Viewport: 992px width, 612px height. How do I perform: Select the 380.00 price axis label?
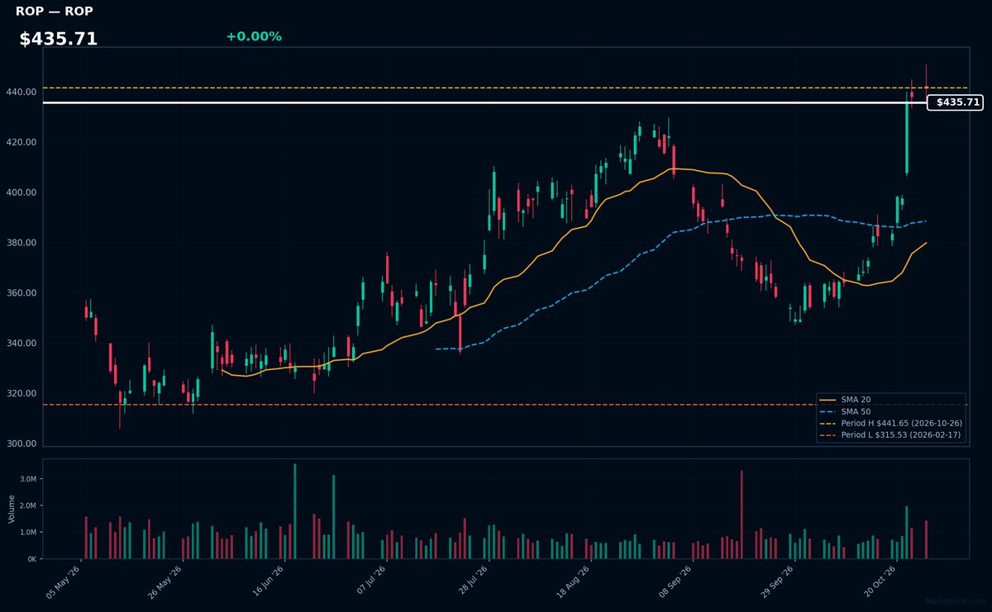click(21, 243)
